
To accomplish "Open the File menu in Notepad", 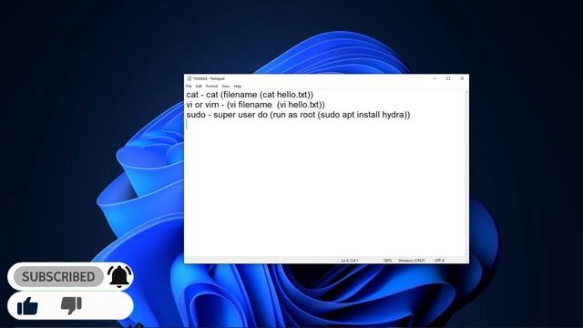I will tap(189, 87).
